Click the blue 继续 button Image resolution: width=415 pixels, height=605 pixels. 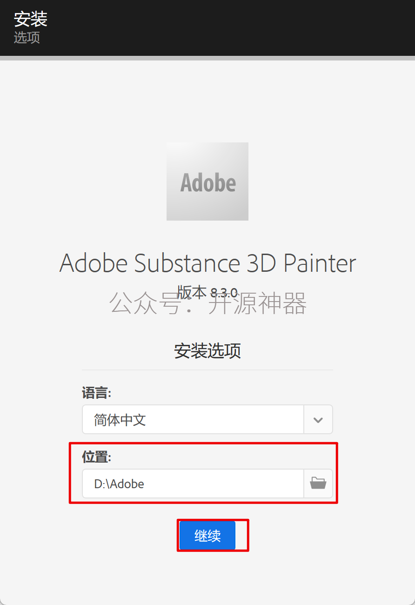(x=207, y=536)
